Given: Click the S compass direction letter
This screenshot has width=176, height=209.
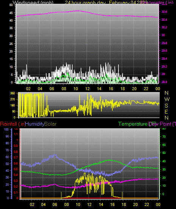Looking at the screenshot, I should tap(166, 106).
